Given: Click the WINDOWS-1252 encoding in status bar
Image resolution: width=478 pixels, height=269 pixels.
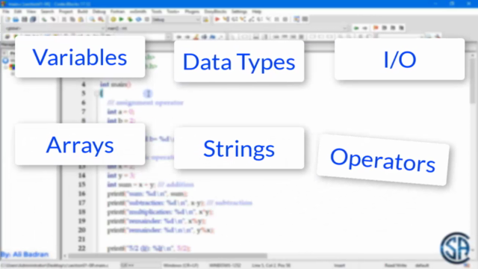Looking at the screenshot, I should click(x=225, y=265).
